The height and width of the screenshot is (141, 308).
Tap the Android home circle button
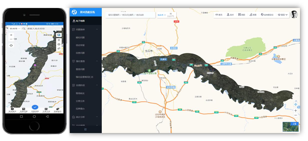pyautogui.click(x=35, y=116)
